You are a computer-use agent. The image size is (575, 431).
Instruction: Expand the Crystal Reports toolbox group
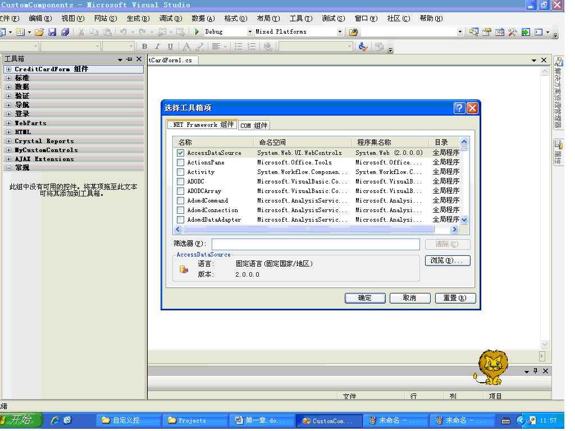(8, 141)
